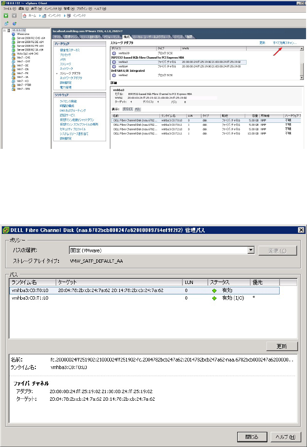Click the ステータス column header in paths list
This screenshot has height=447, width=307.
[229, 282]
